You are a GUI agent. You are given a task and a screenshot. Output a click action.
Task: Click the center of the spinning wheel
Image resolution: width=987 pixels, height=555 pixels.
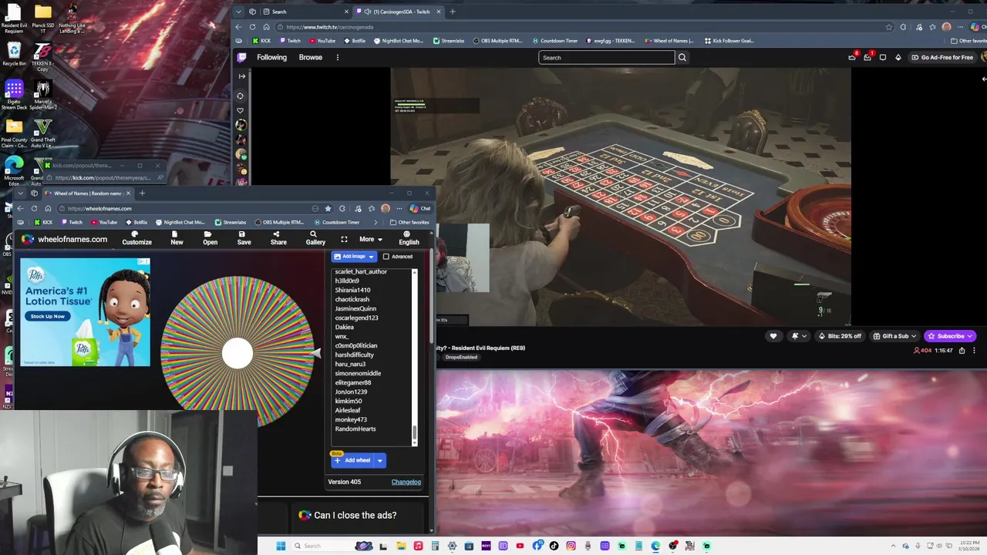pos(237,353)
